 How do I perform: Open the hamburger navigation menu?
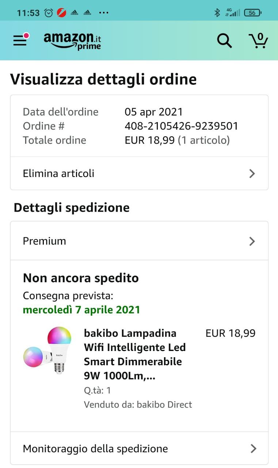[20, 40]
